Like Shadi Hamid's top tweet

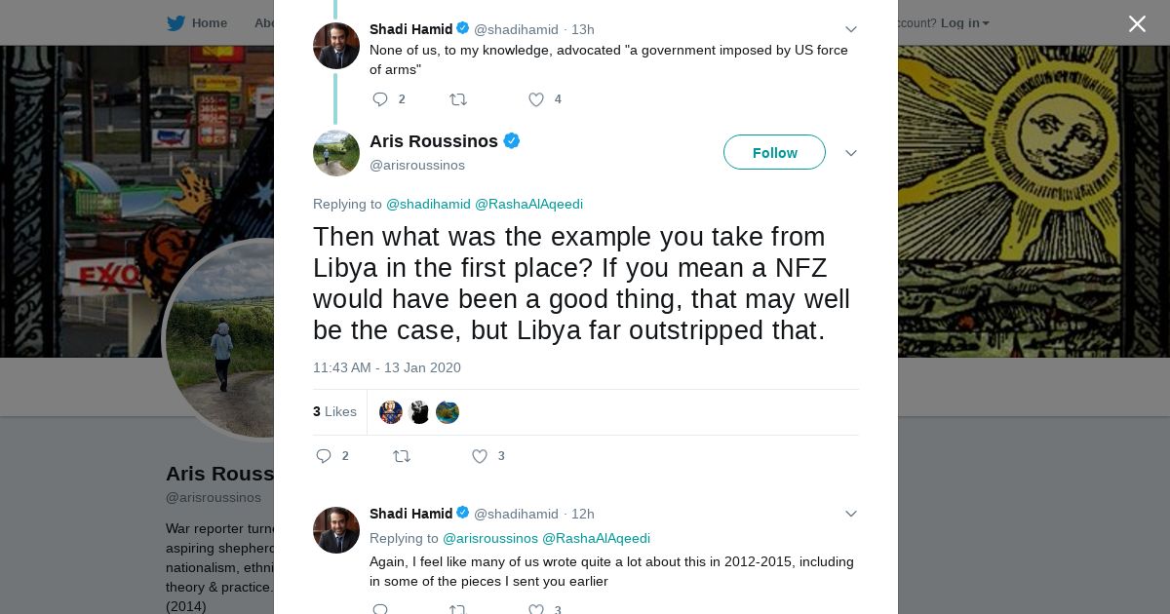(x=536, y=99)
